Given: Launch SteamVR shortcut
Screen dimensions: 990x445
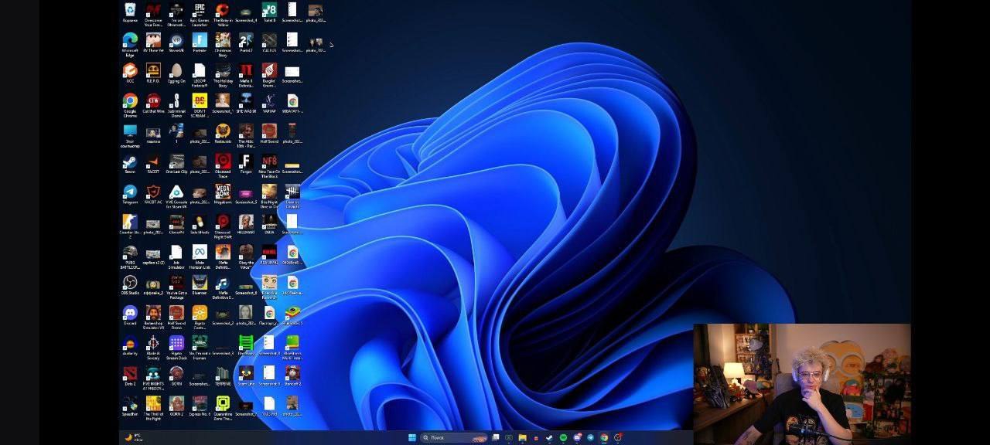Looking at the screenshot, I should pyautogui.click(x=176, y=40).
